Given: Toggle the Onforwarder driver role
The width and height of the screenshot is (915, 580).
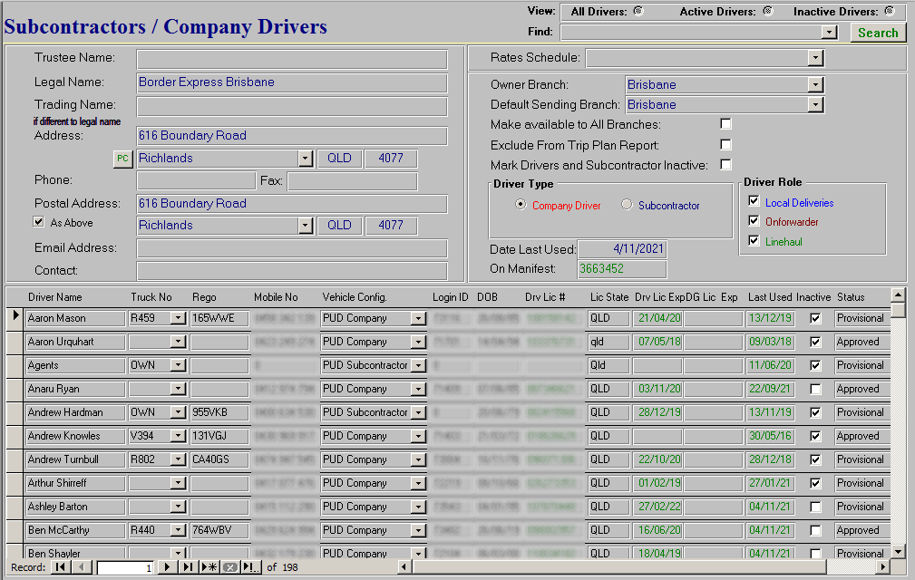Looking at the screenshot, I should click(754, 221).
